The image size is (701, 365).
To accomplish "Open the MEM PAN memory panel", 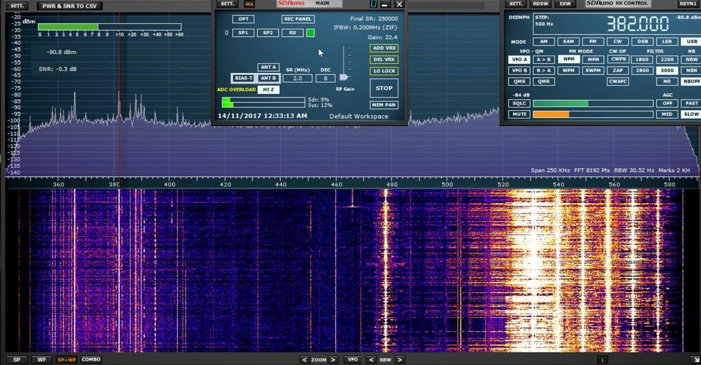I will click(x=384, y=105).
